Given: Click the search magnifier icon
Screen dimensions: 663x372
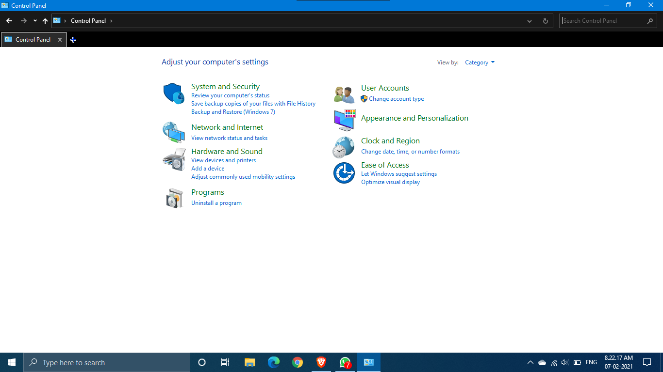Looking at the screenshot, I should click(650, 21).
